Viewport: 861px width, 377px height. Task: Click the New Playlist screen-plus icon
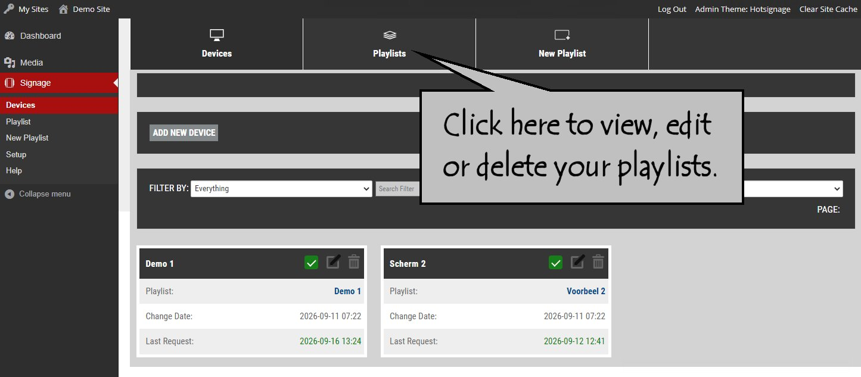(x=562, y=35)
